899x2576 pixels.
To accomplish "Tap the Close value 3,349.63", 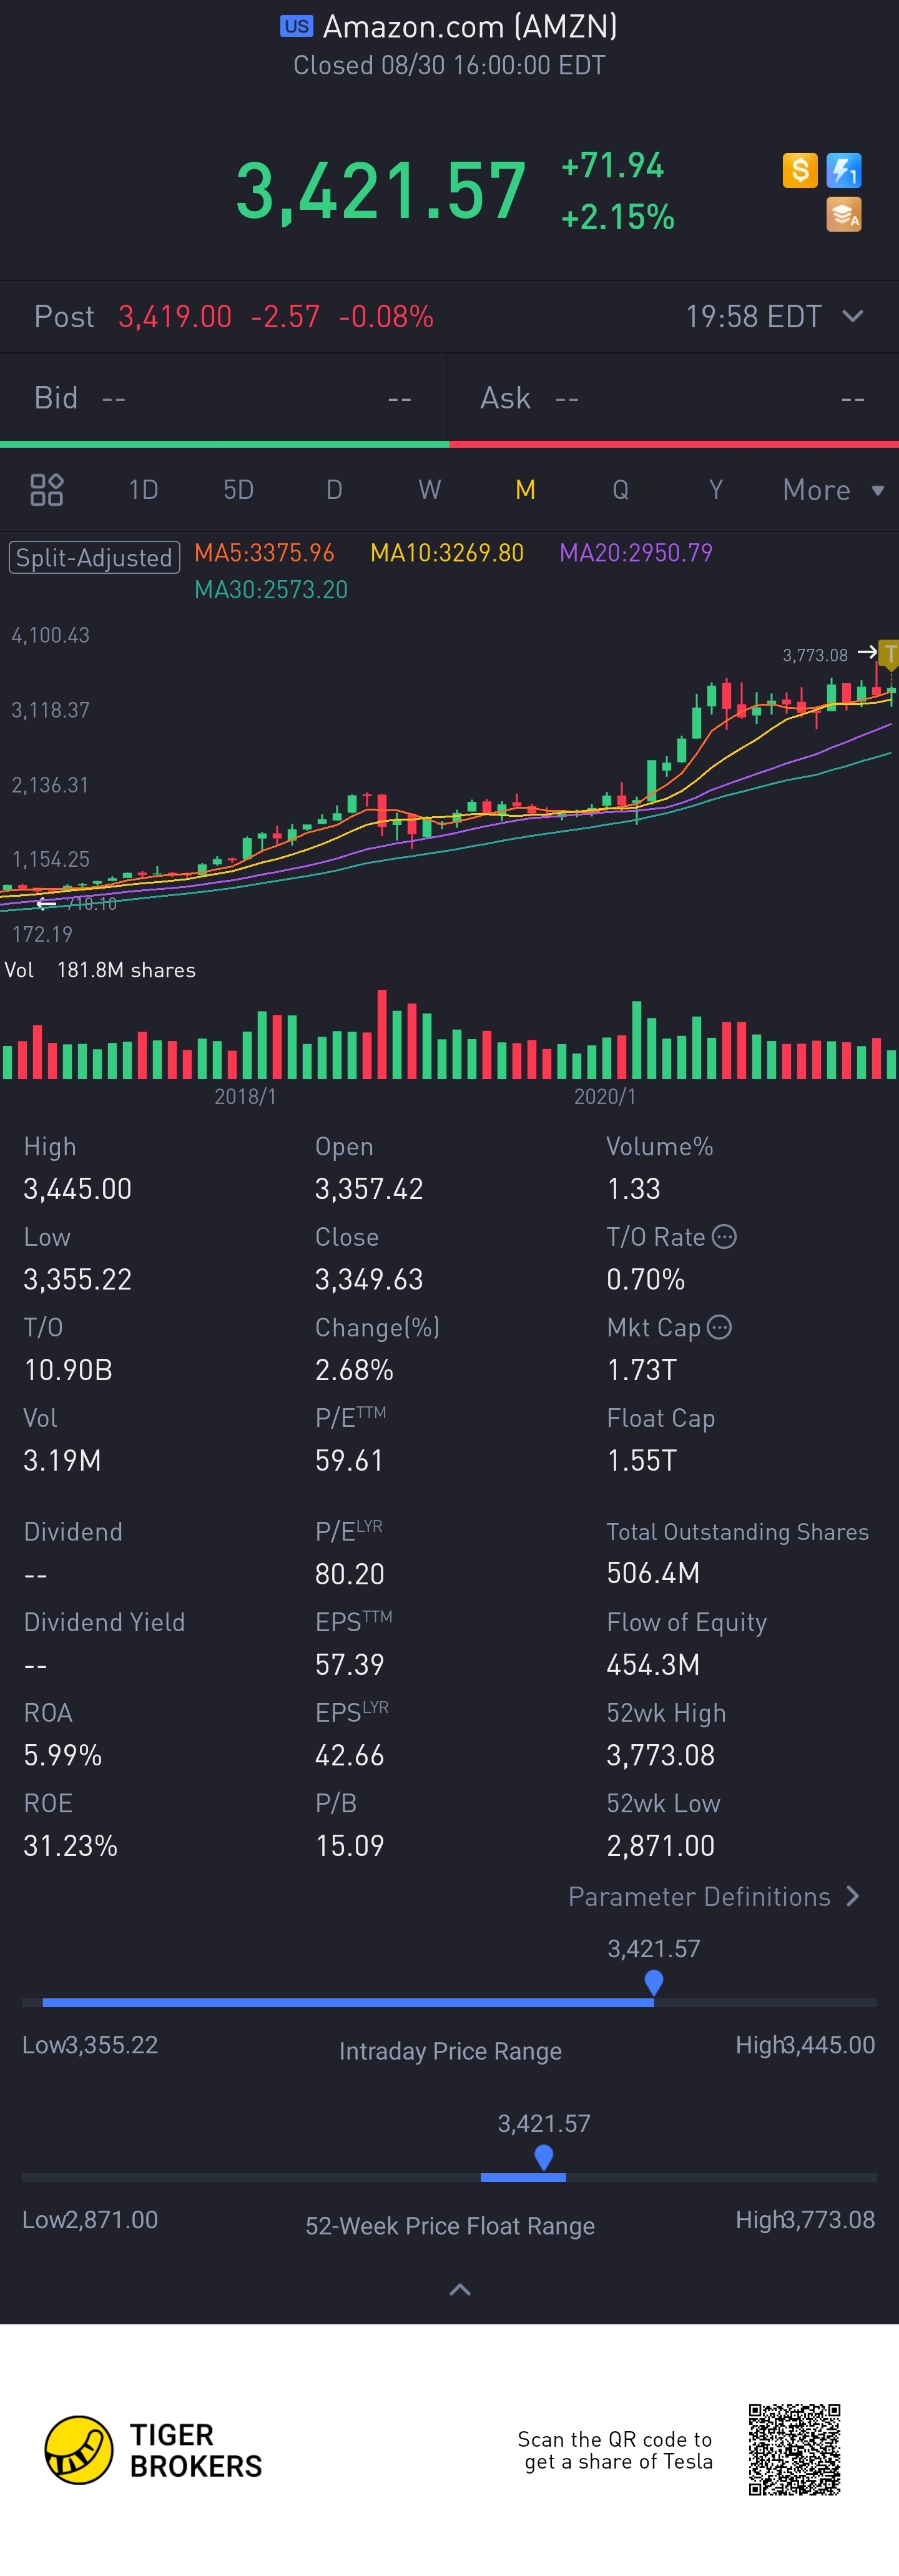I will [369, 1280].
